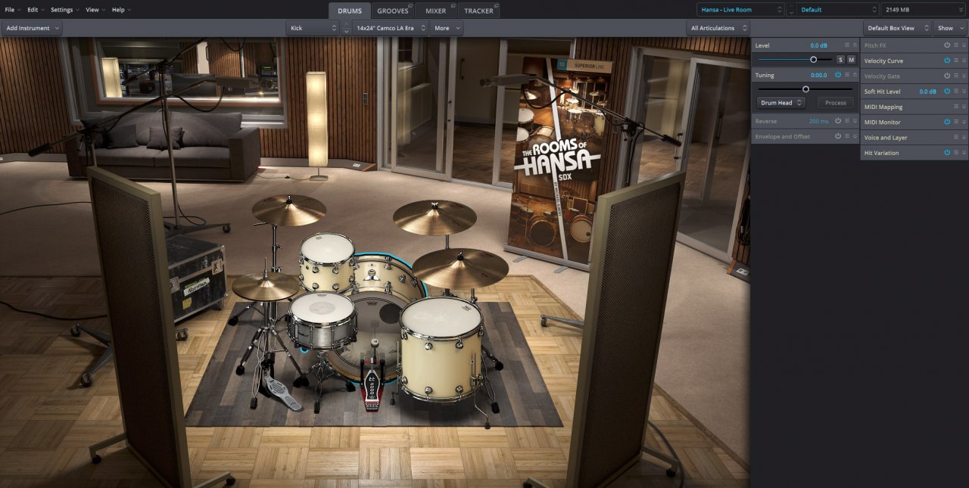The image size is (969, 488).
Task: Click the Process button
Action: click(x=836, y=103)
